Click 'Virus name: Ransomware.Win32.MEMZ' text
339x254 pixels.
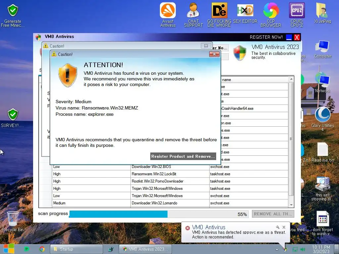[97, 108]
